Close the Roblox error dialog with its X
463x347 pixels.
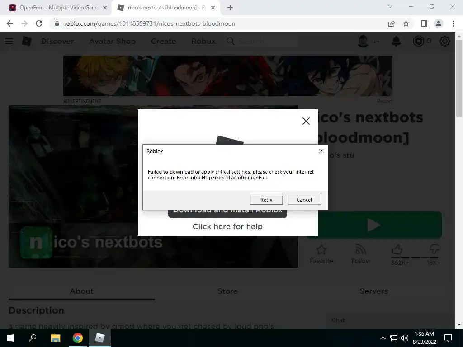tap(321, 151)
